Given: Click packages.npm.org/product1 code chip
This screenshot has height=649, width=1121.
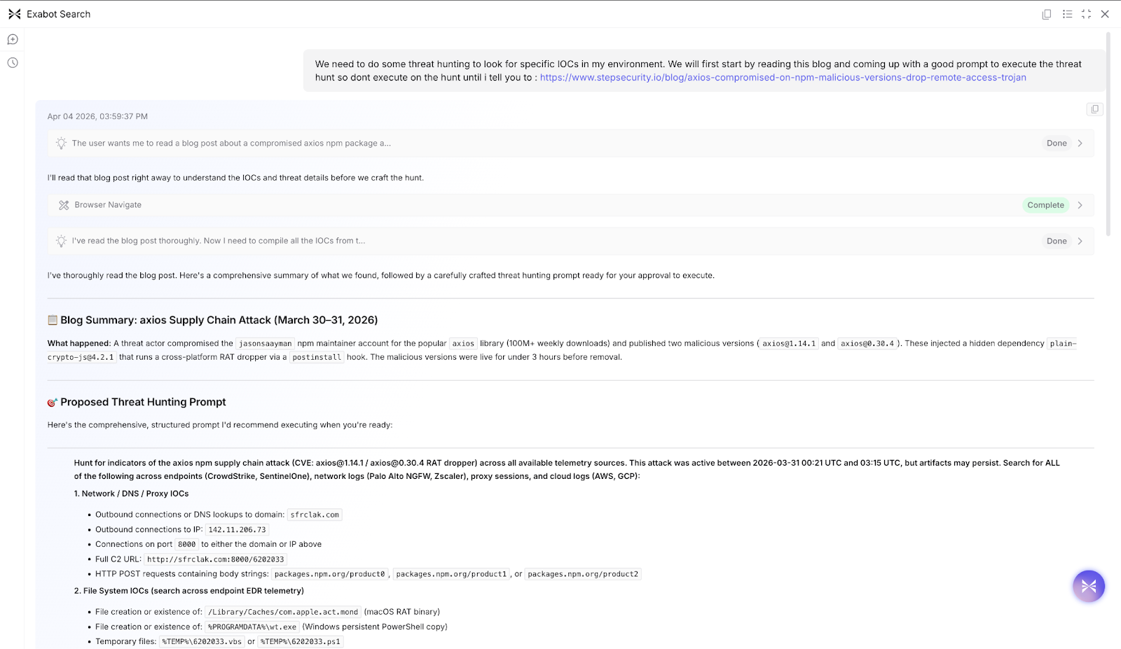Looking at the screenshot, I should [451, 574].
